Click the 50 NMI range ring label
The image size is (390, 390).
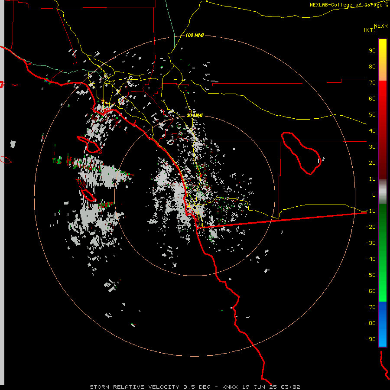[x=195, y=115]
